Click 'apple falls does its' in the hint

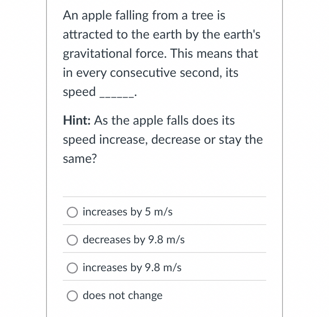click(184, 121)
